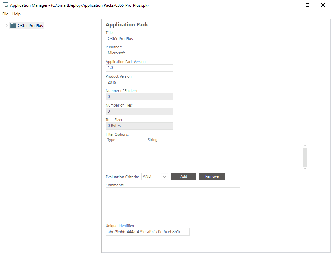
Task: Click the Remove filter button
Action: coord(212,177)
